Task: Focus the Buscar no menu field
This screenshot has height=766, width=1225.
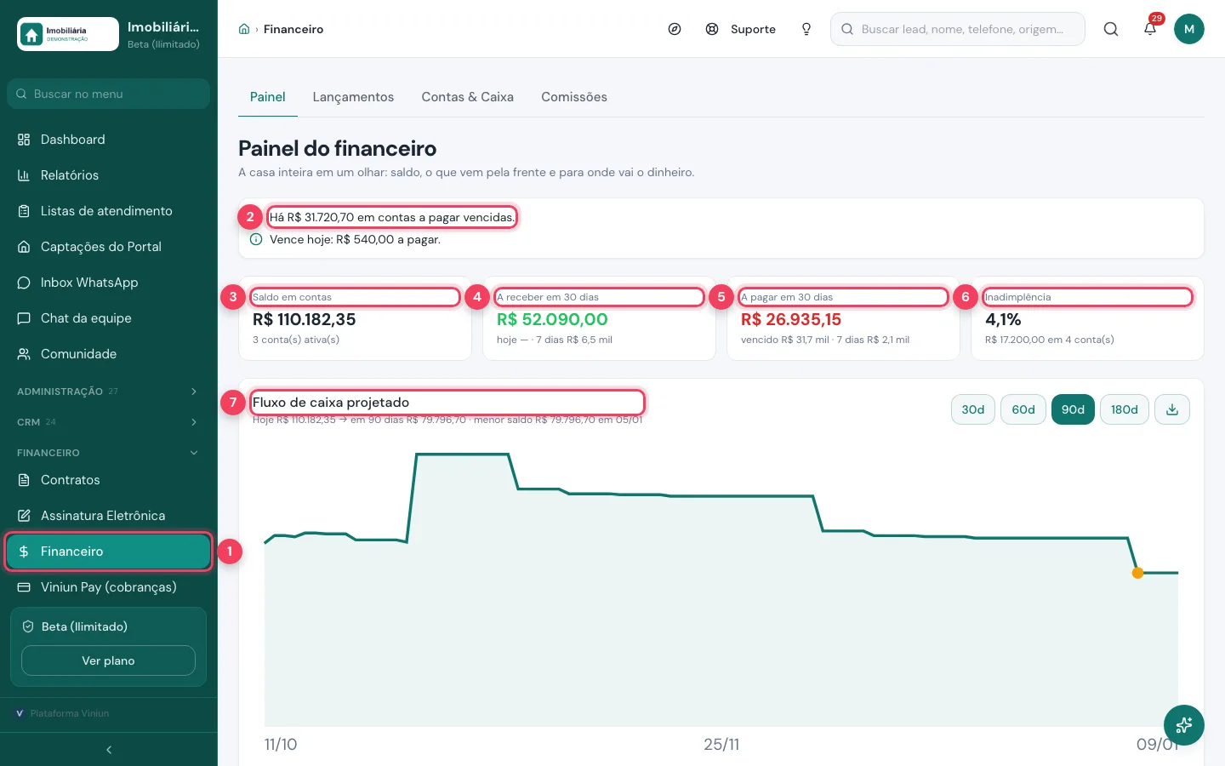Action: pyautogui.click(x=109, y=94)
